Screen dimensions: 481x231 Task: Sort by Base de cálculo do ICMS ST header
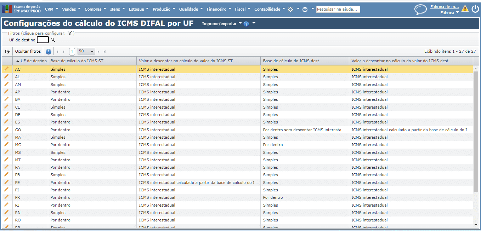coord(92,61)
